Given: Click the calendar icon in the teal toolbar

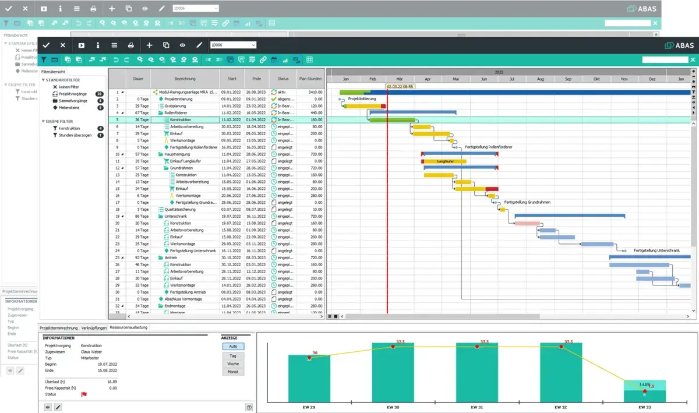Looking at the screenshot, I should pos(274,59).
